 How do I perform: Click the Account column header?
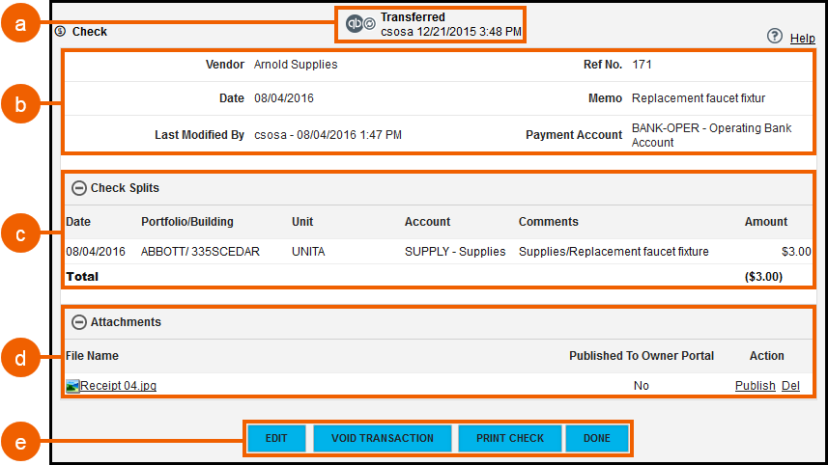(427, 222)
